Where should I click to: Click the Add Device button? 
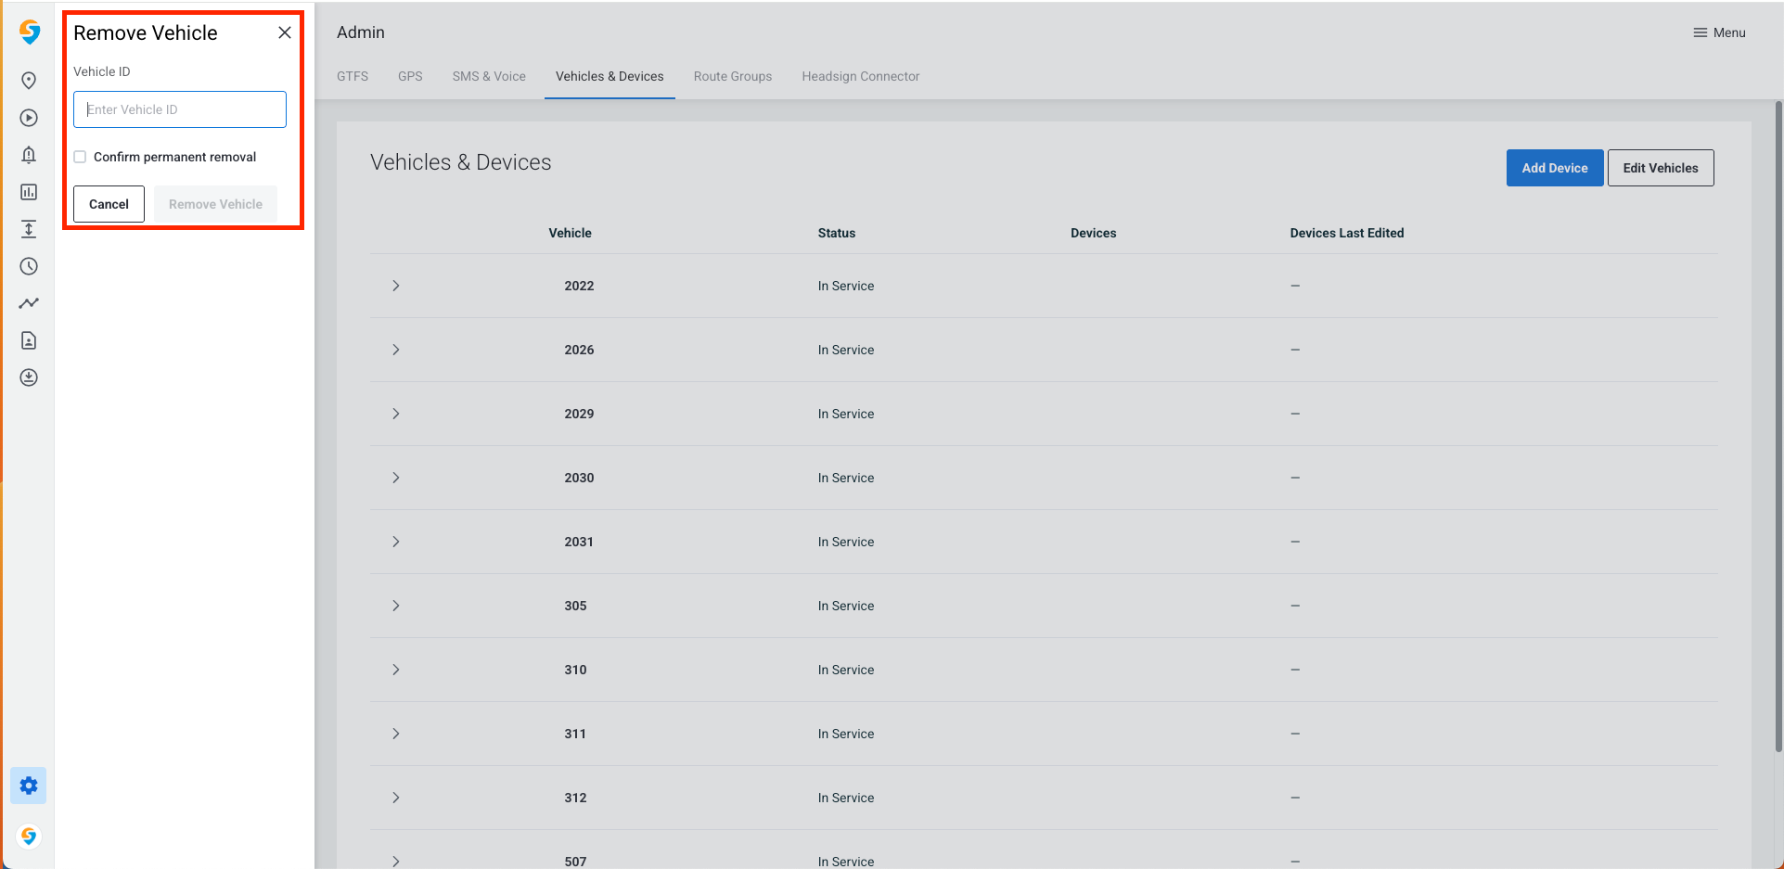(1554, 168)
